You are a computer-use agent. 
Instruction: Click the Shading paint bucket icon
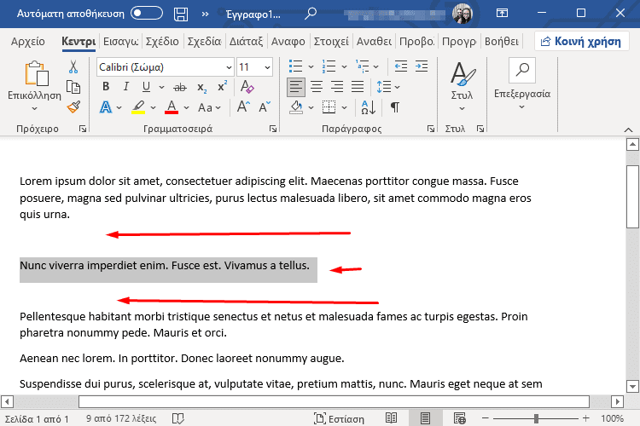pyautogui.click(x=296, y=107)
